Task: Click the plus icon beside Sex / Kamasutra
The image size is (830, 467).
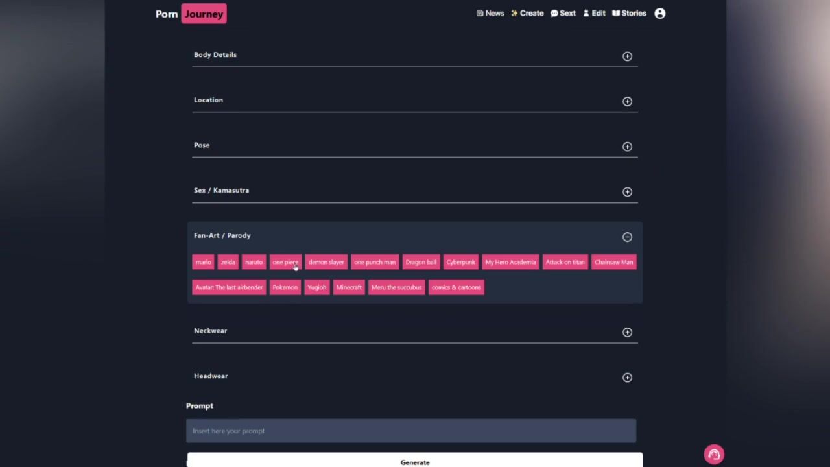Action: [x=627, y=192]
